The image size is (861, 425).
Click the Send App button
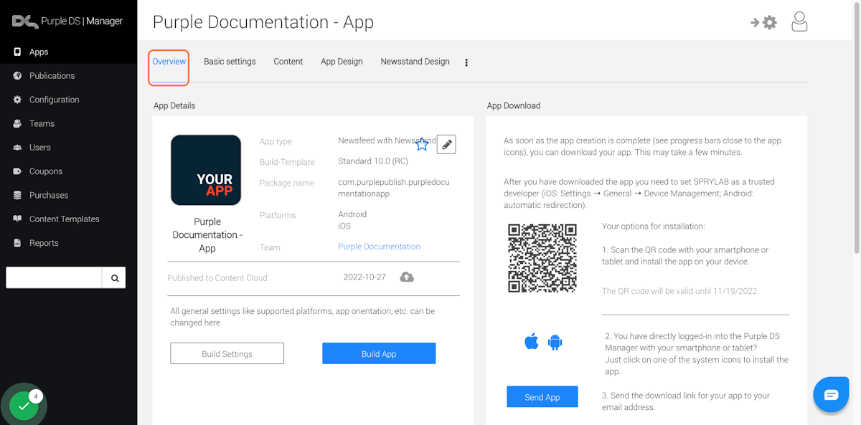(542, 397)
